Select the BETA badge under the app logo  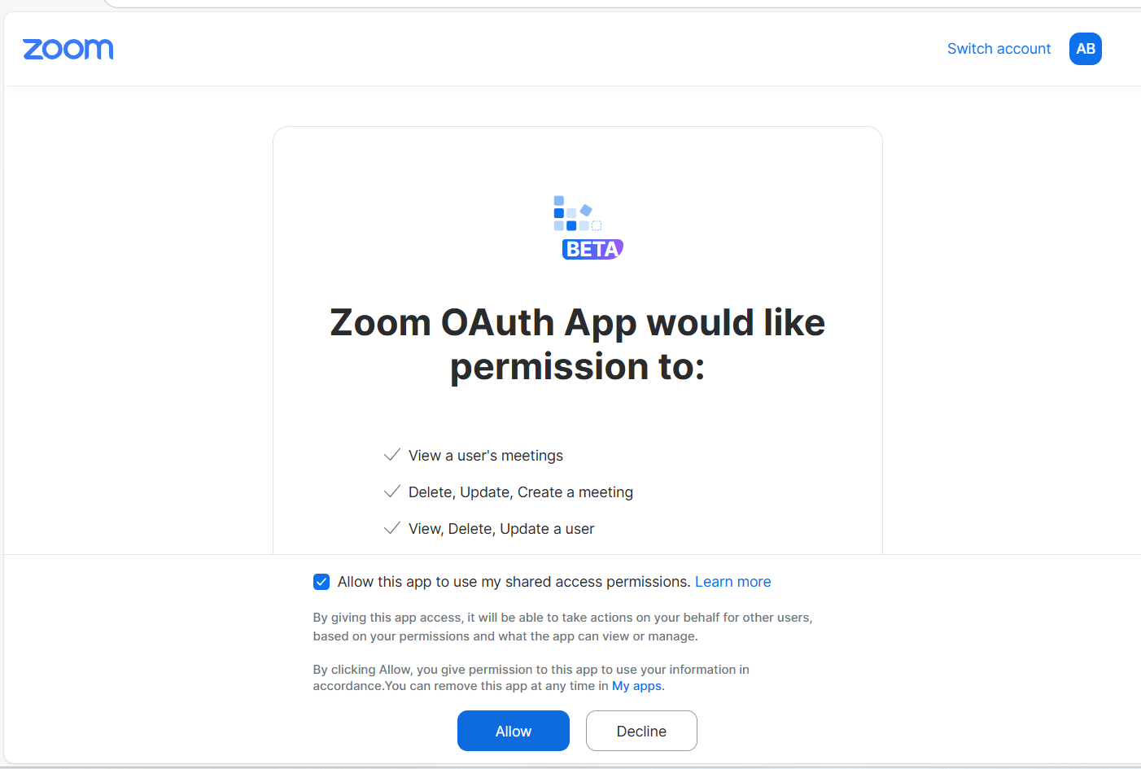click(x=592, y=249)
